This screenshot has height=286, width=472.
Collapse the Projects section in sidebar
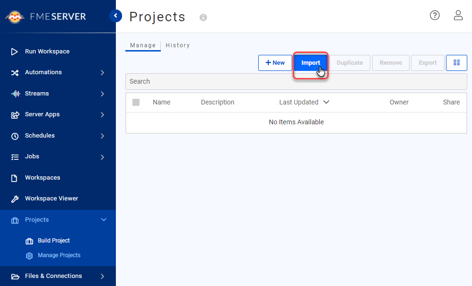(x=104, y=219)
